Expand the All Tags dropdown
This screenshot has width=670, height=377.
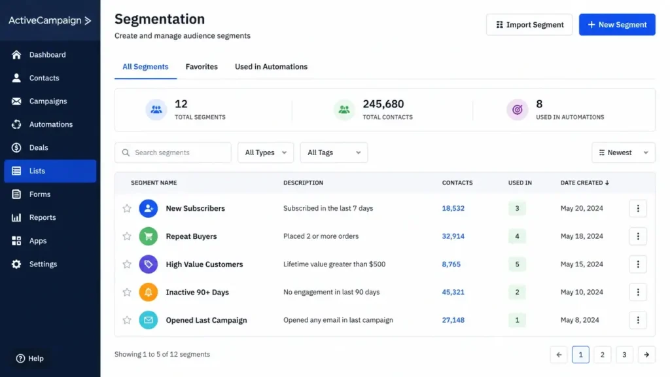click(334, 153)
